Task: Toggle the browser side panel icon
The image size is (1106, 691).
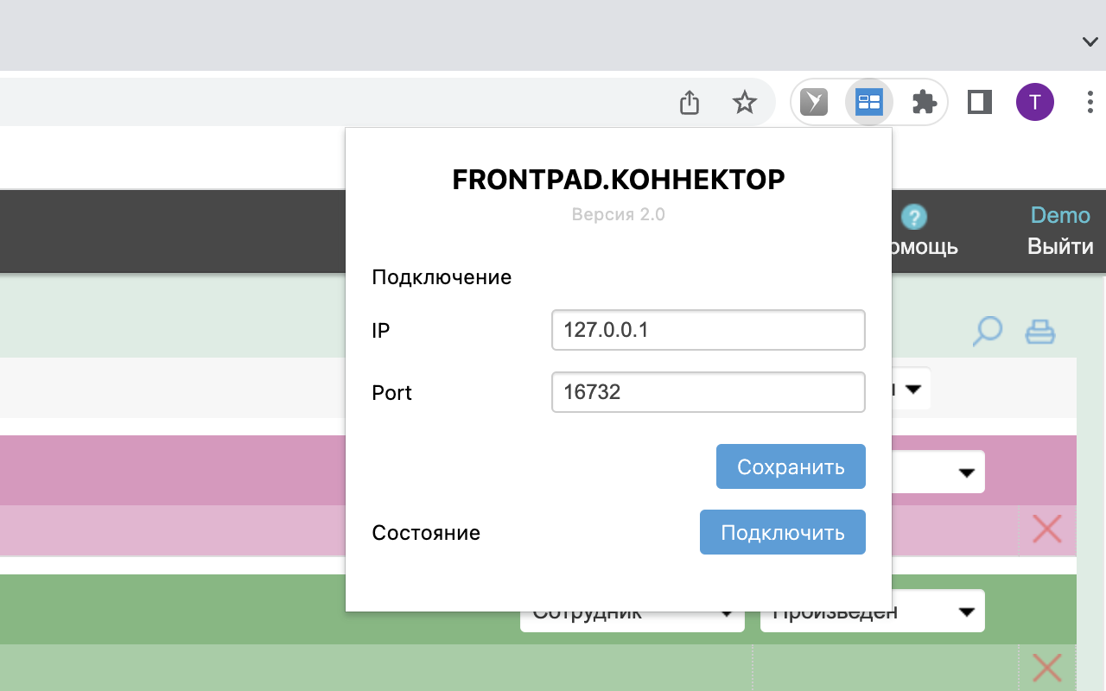Action: [x=979, y=103]
